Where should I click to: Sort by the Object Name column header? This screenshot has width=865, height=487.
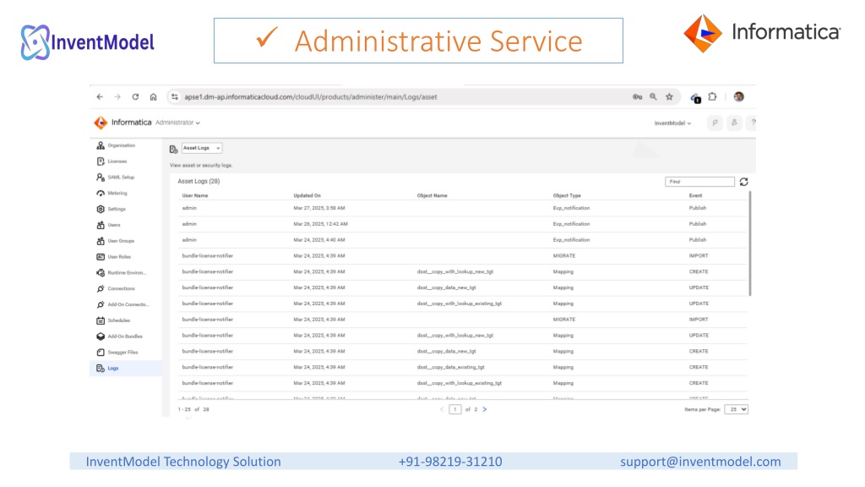432,195
